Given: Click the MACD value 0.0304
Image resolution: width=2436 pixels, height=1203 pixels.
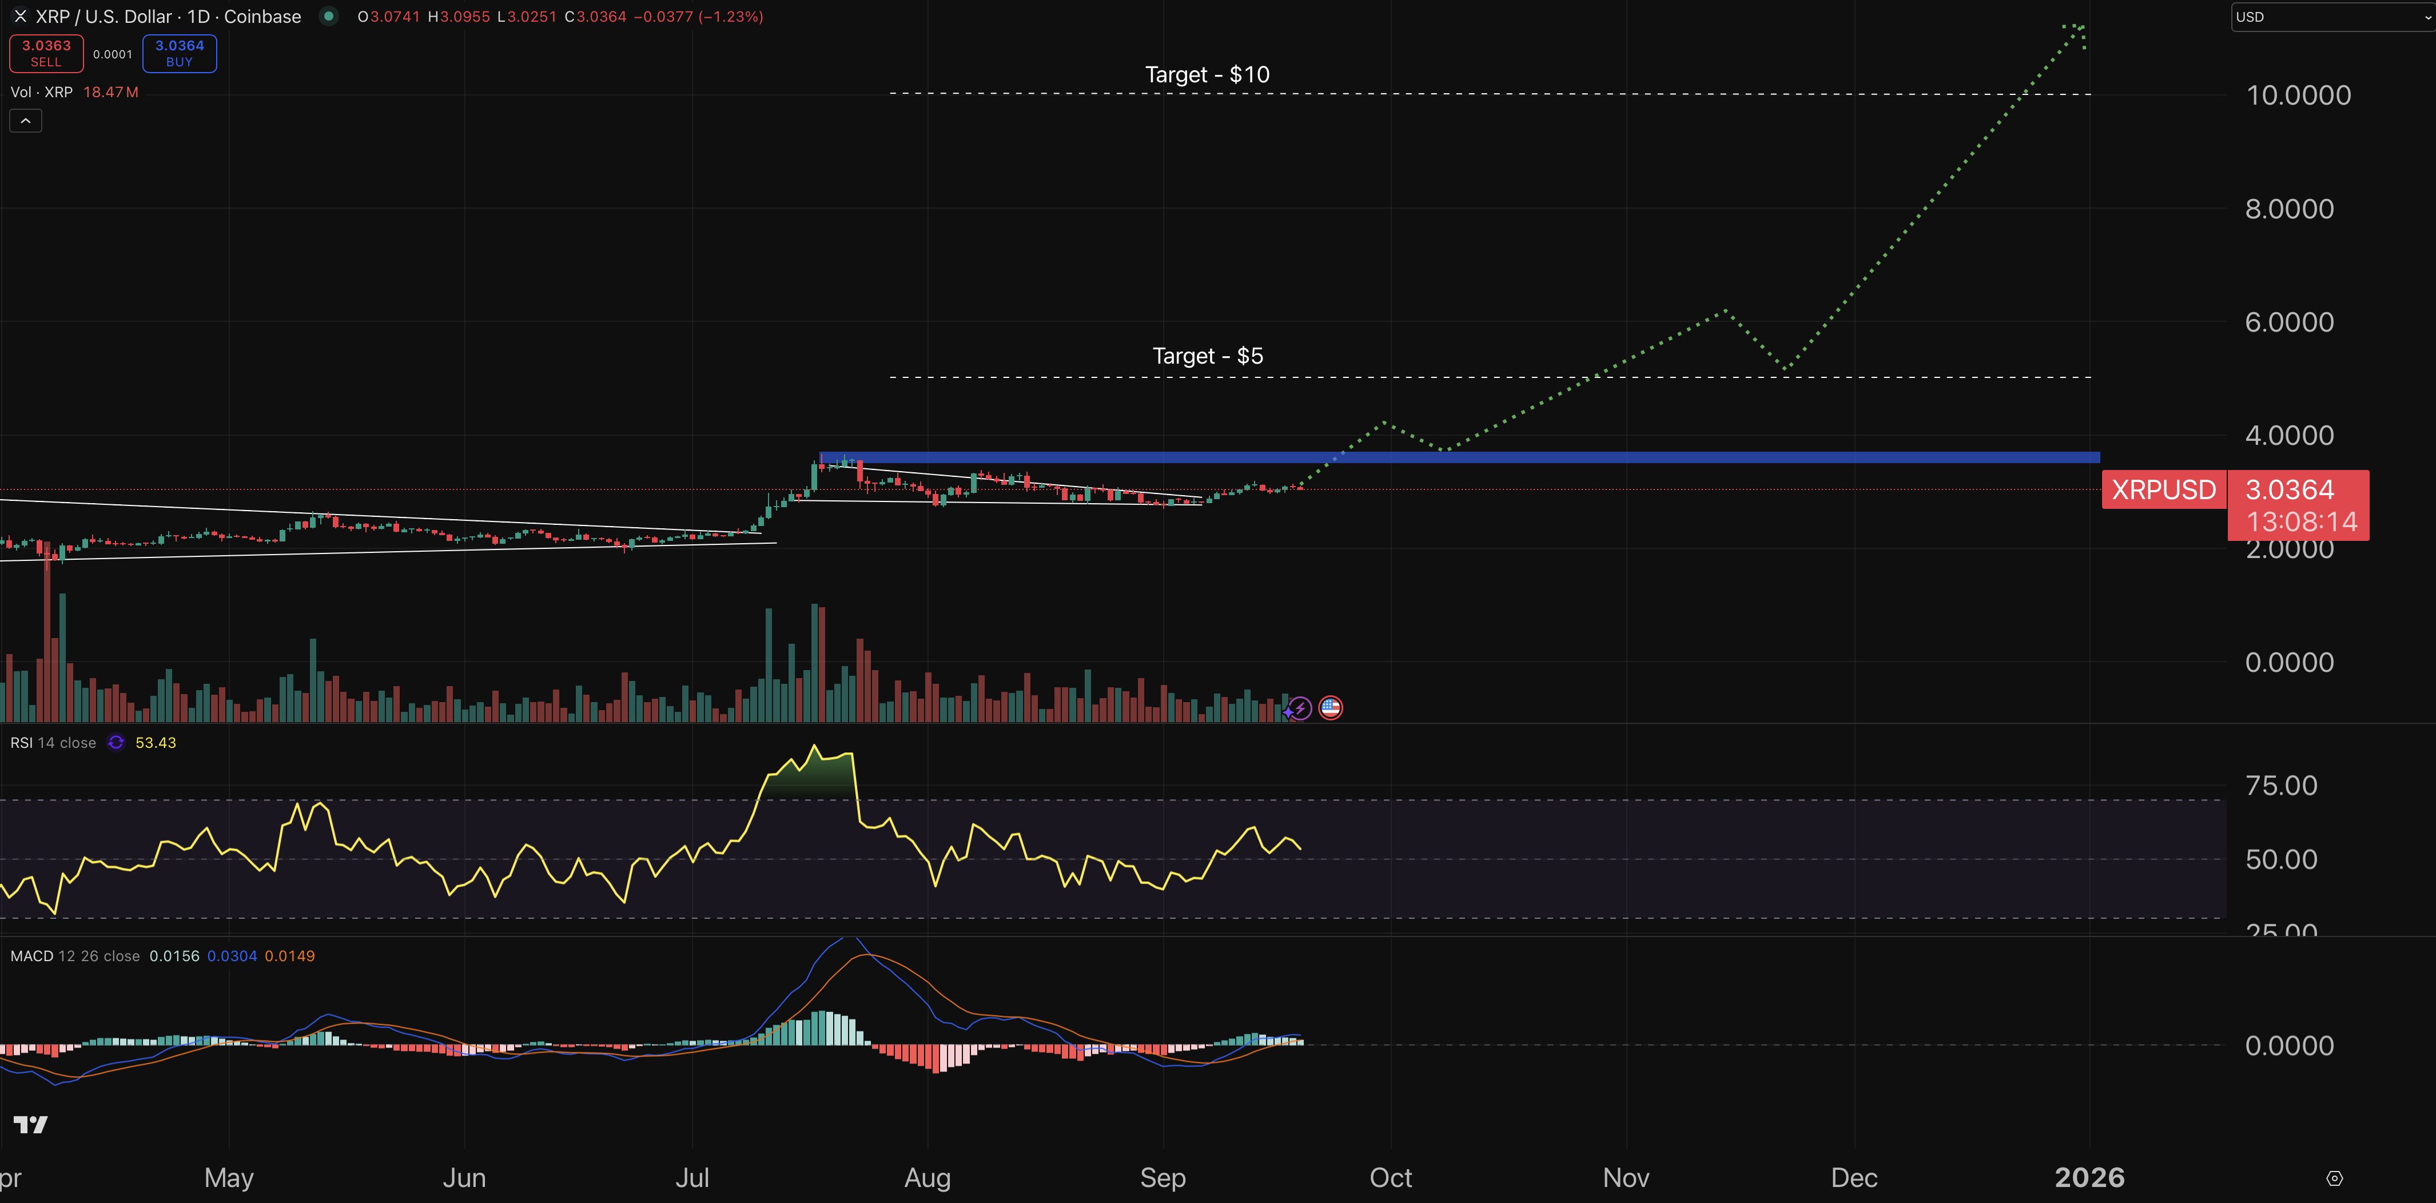Looking at the screenshot, I should 232,956.
